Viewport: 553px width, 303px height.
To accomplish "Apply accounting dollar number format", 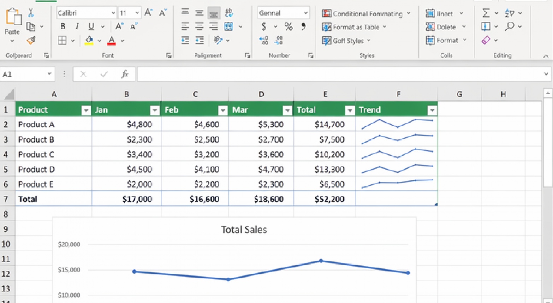I will pyautogui.click(x=264, y=26).
